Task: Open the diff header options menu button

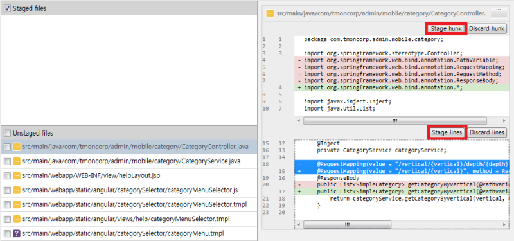Action: [x=499, y=12]
